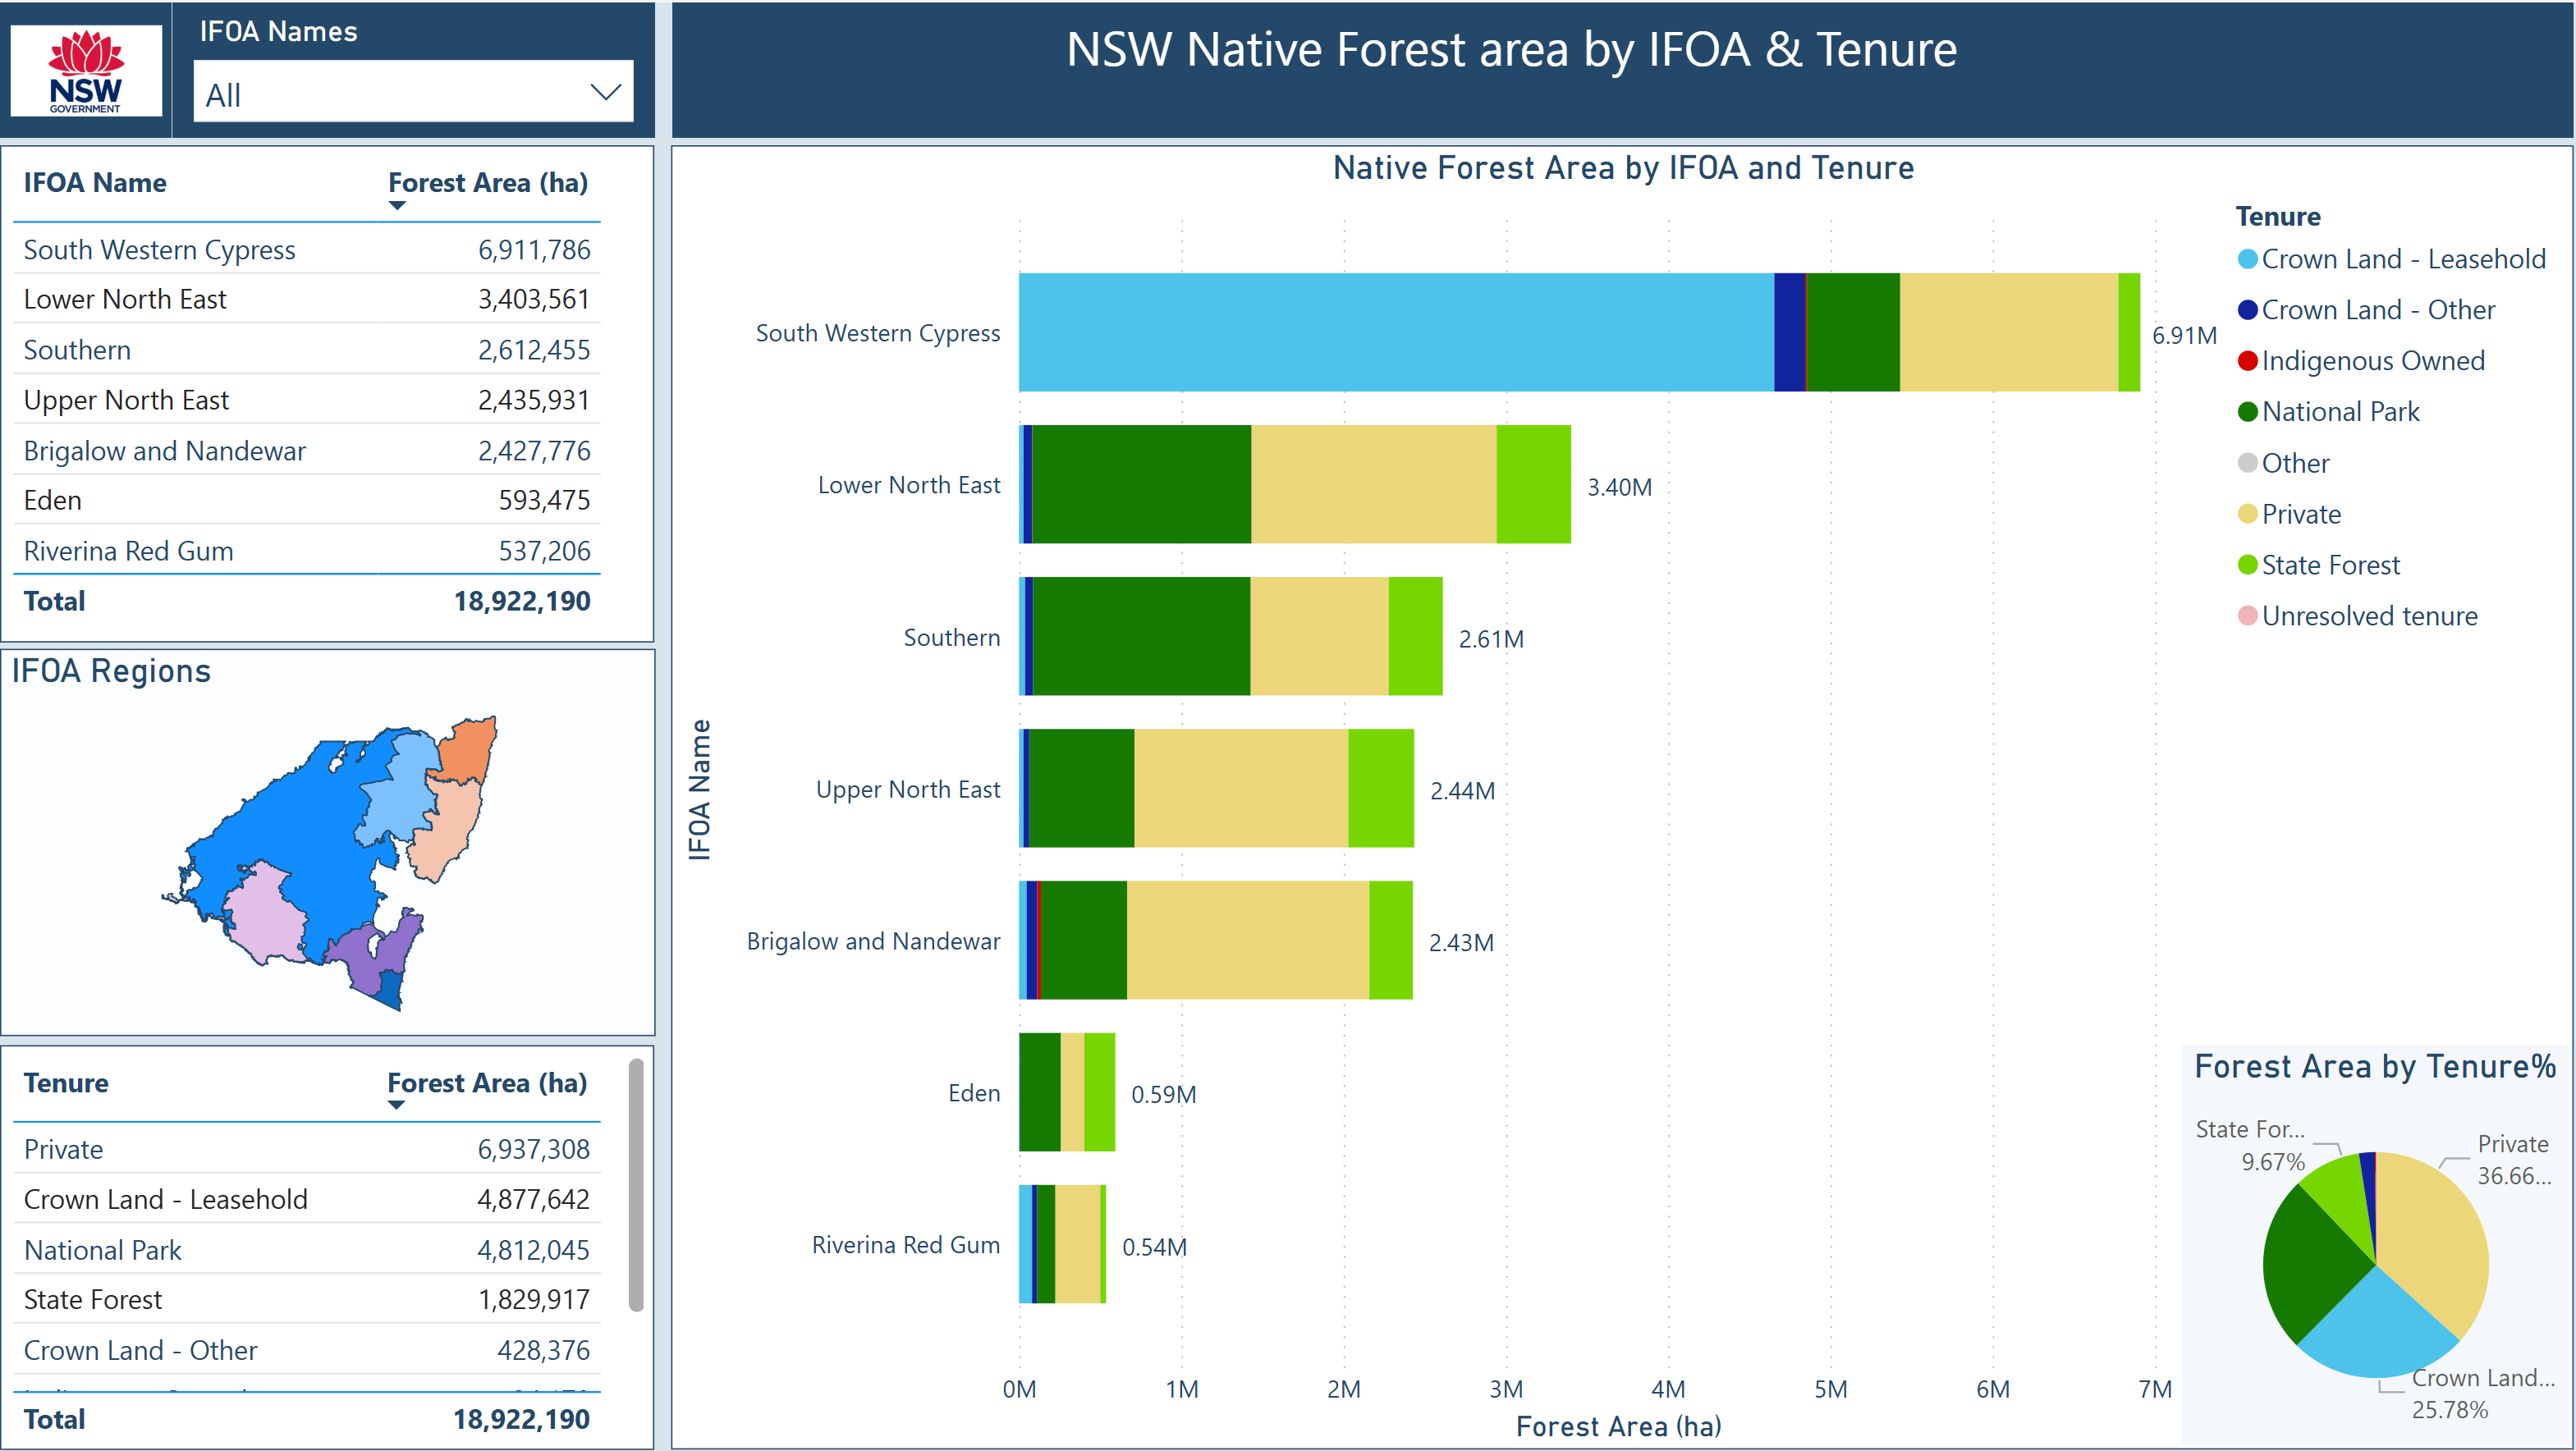Select the Private tenure row

point(307,1149)
